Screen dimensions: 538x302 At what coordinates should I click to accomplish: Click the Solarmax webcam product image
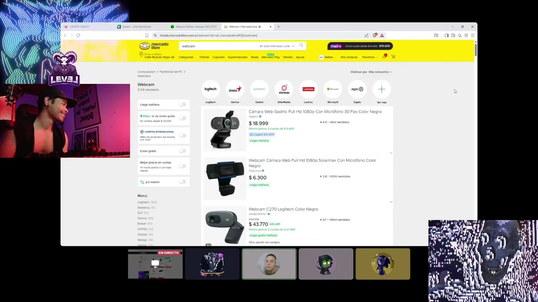[x=224, y=178]
